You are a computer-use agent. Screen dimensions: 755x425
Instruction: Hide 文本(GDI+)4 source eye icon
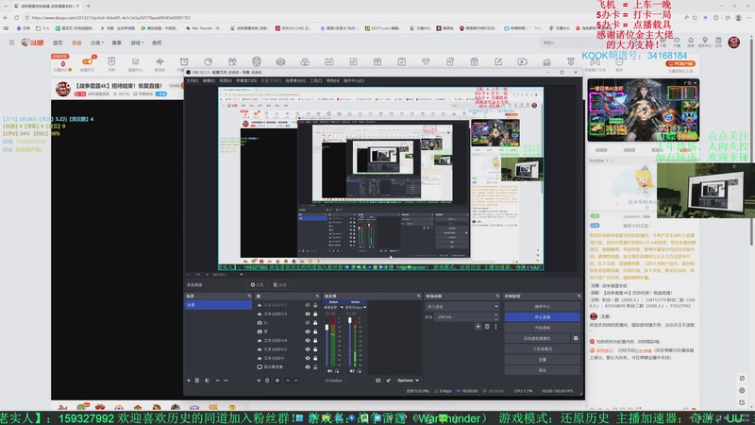pos(308,340)
